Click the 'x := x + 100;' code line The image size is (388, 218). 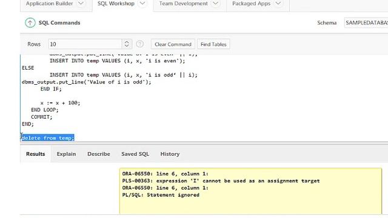coord(60,103)
